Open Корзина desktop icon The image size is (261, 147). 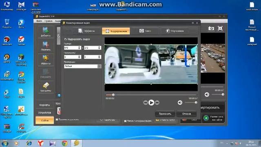7,24
